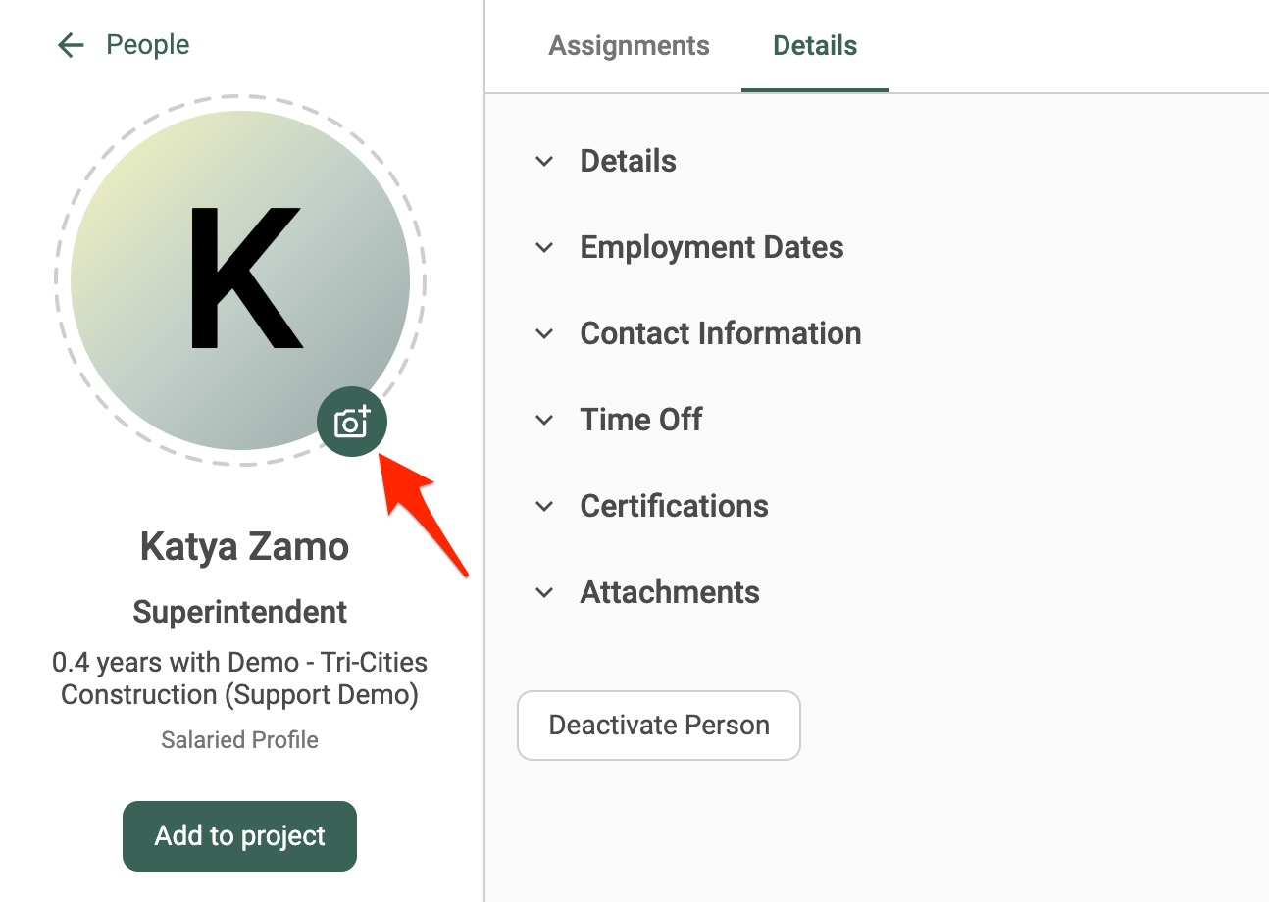Screen dimensions: 1269x902
Task: Click the Add to project button
Action: tap(239, 836)
